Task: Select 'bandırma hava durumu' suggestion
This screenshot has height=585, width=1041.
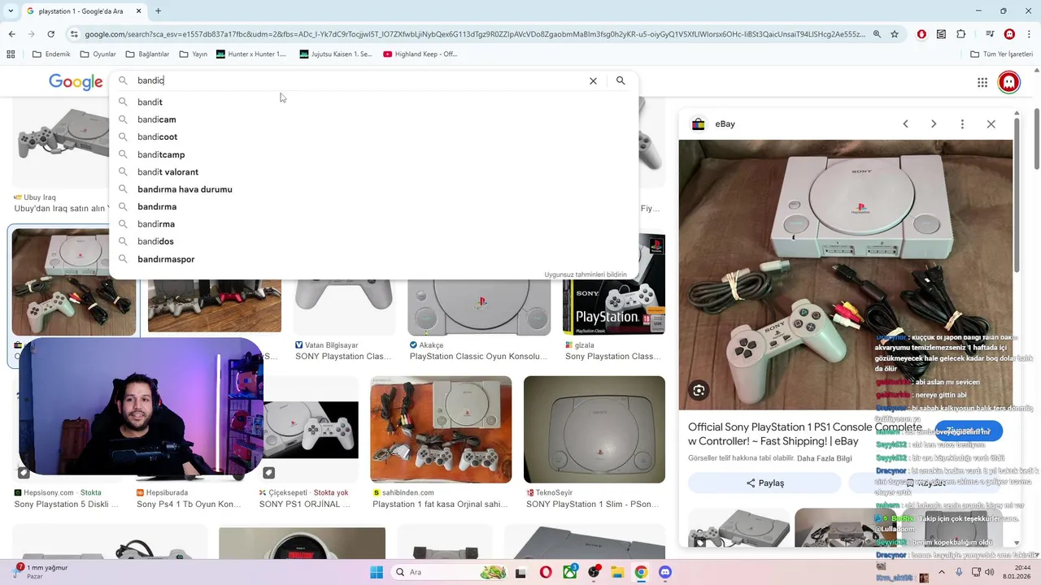Action: point(374,189)
